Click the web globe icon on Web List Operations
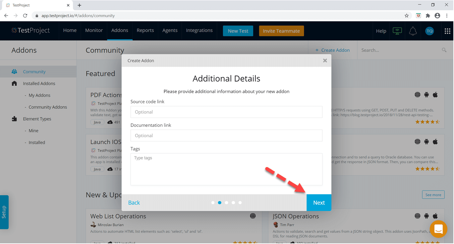This screenshot has width=454, height=244. pyautogui.click(x=253, y=216)
